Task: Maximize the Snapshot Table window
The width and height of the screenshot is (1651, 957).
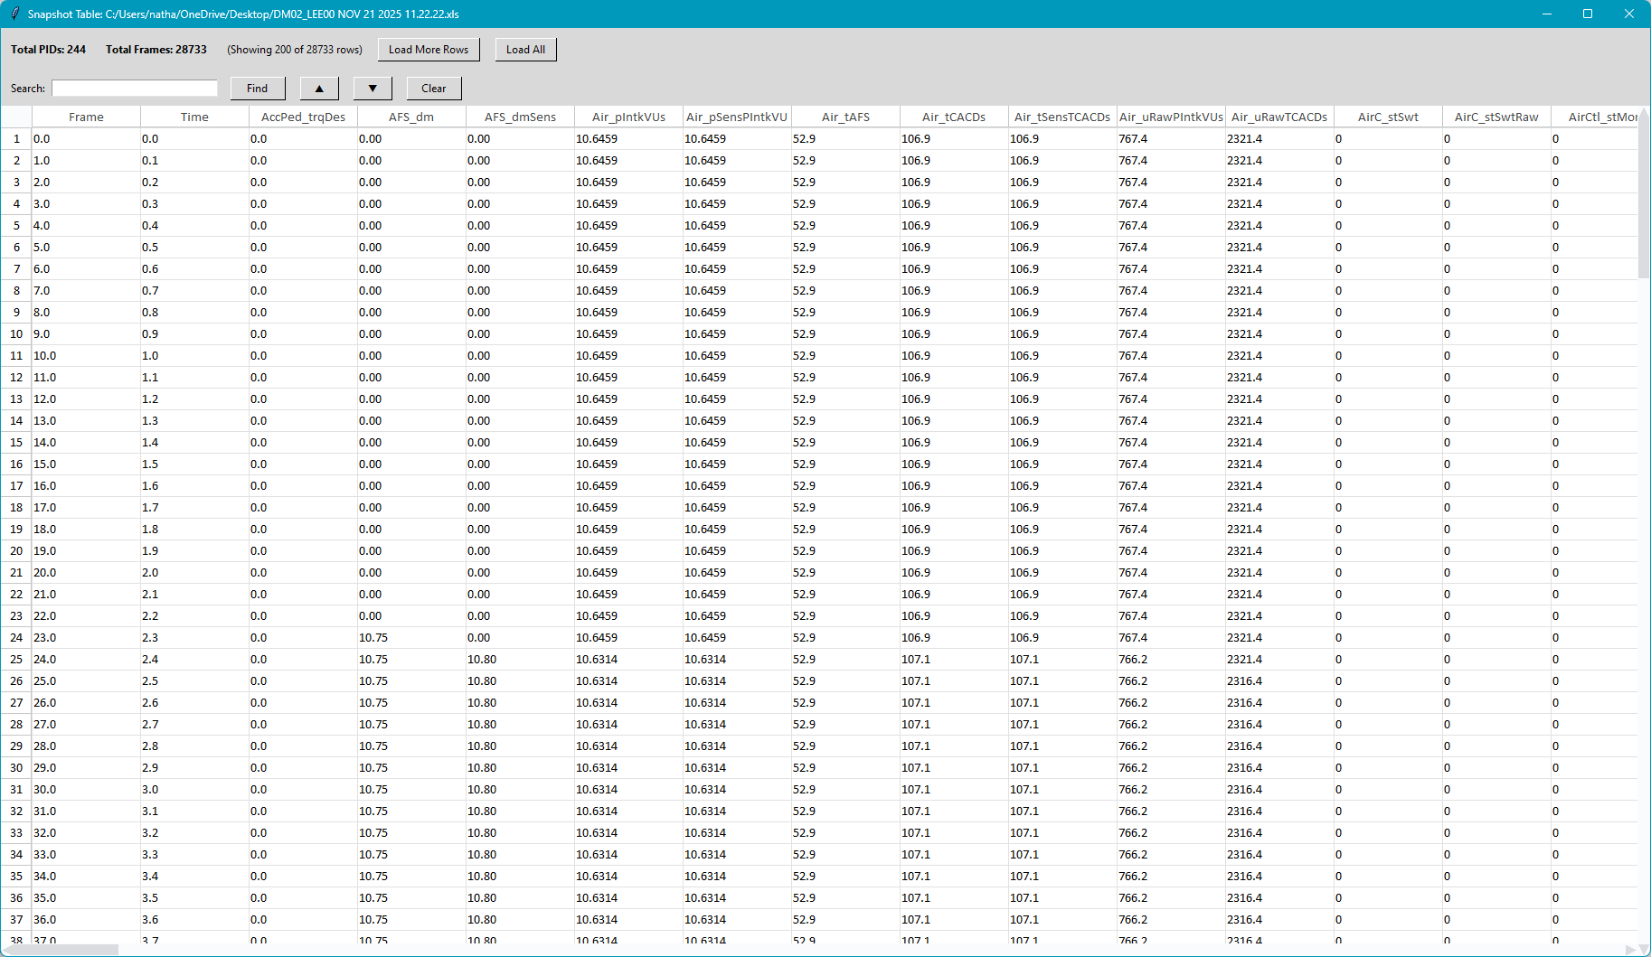Action: click(1588, 14)
